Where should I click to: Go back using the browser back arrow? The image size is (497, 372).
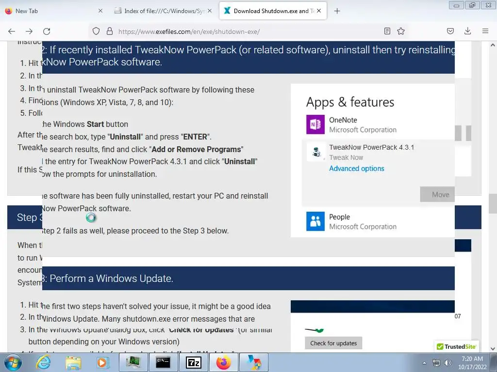click(12, 31)
